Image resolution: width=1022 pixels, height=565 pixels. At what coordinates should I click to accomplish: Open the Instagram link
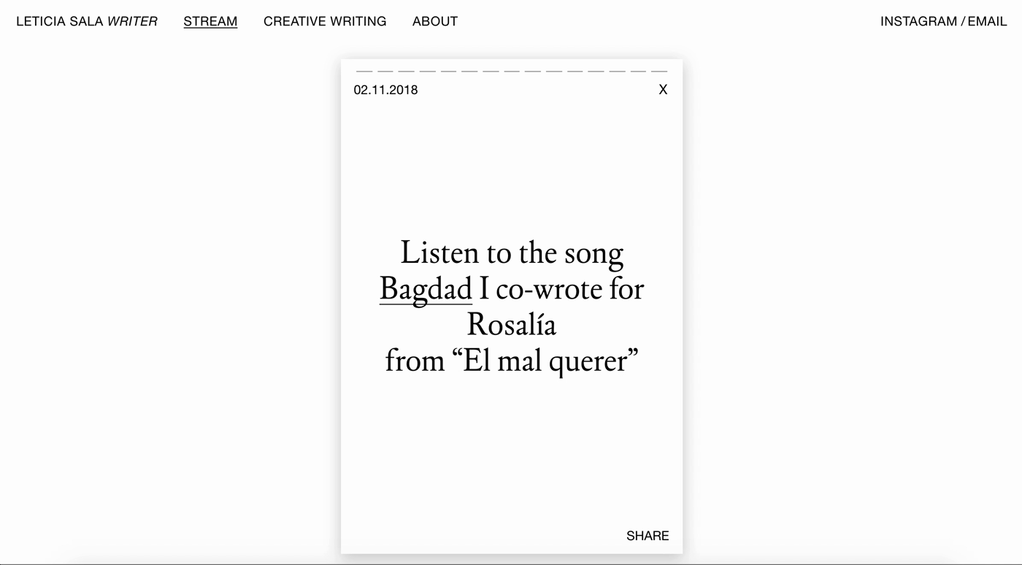point(918,21)
